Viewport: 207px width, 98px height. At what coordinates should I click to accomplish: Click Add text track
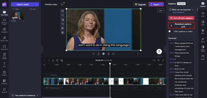pos(105,75)
